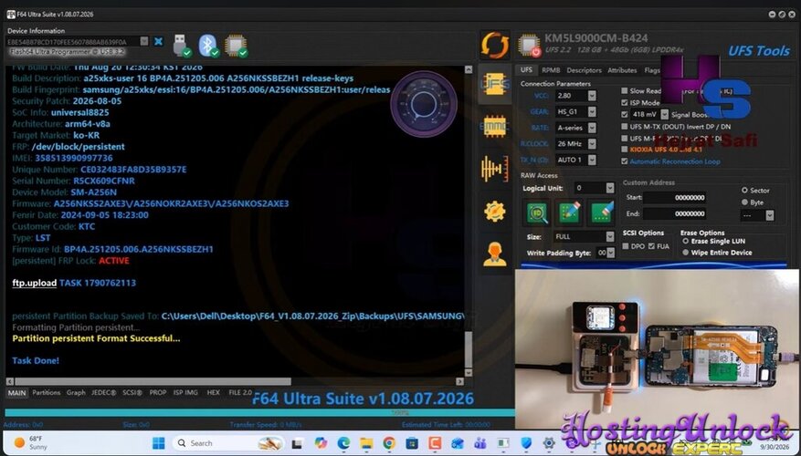Uncheck the FUA SCSI option
This screenshot has height=456, width=801.
(x=651, y=246)
